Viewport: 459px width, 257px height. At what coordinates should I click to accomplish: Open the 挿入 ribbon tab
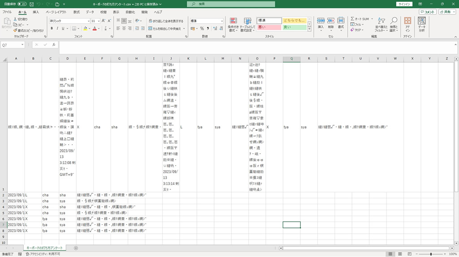coord(36,12)
